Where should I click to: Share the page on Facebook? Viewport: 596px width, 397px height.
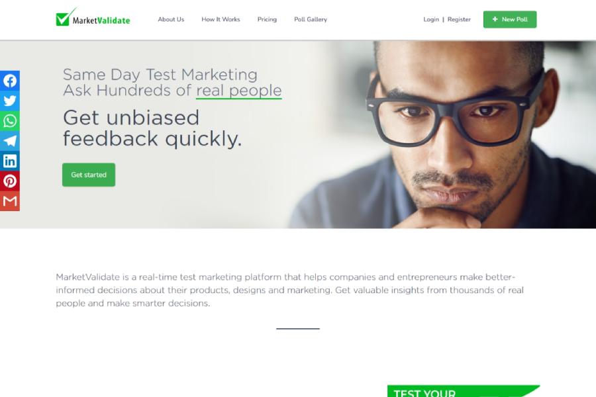click(10, 81)
